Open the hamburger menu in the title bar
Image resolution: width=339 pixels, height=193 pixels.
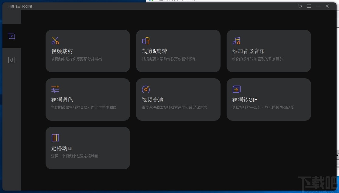pos(309,6)
